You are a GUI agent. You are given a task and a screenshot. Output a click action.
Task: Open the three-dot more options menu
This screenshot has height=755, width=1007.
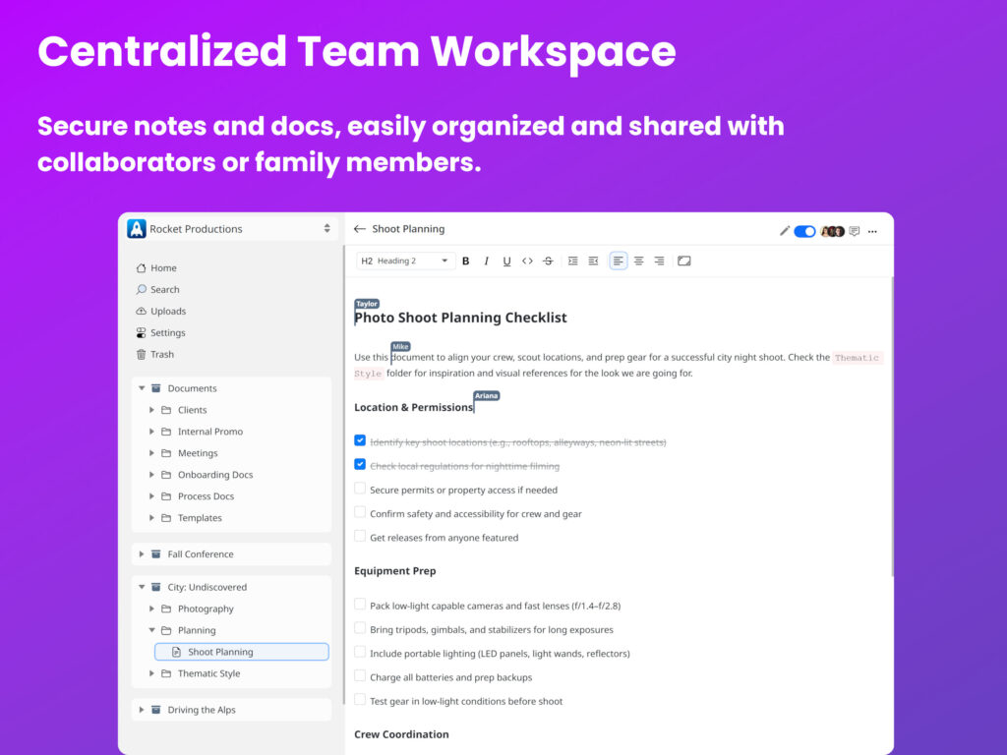872,232
